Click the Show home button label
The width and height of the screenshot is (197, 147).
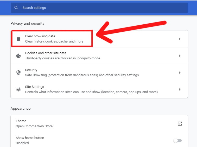coord(30,138)
